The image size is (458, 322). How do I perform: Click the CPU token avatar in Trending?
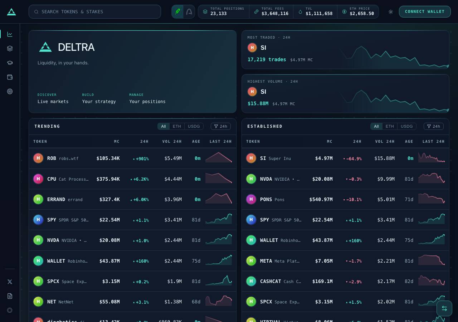[38, 179]
